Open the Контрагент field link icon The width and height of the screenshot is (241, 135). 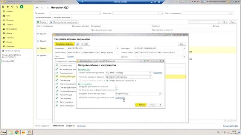pyautogui.click(x=184, y=48)
